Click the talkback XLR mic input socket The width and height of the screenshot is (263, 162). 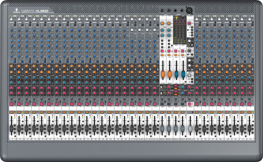(x=190, y=10)
